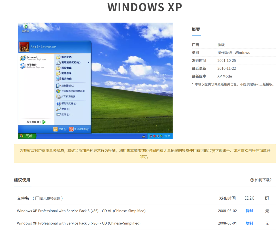Click the 开始 Start button in XP screenshot
The height and width of the screenshot is (230, 277).
27,136
